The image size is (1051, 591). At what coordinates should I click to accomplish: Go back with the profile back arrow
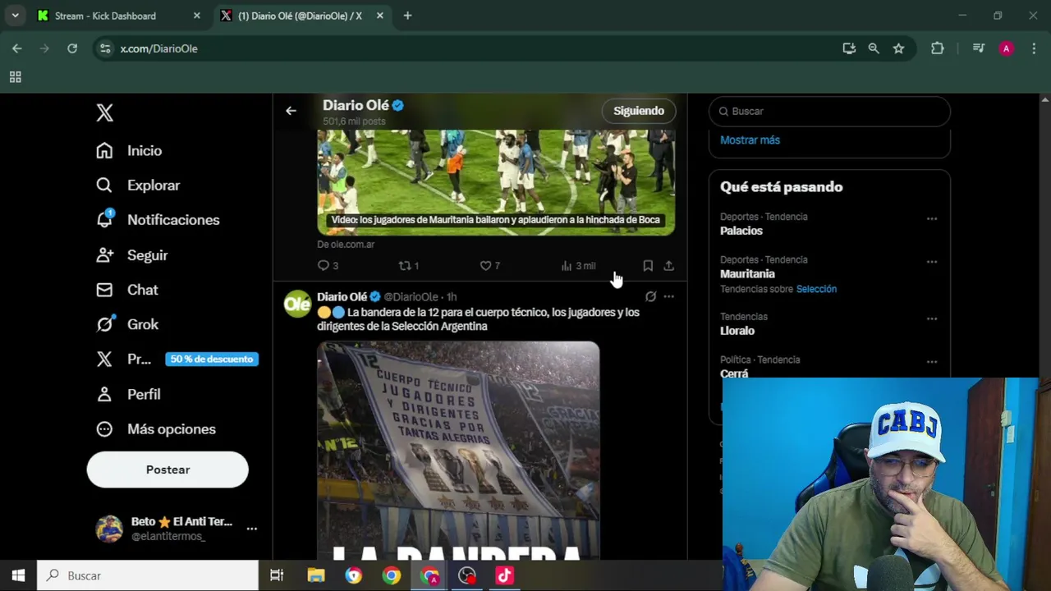coord(291,111)
